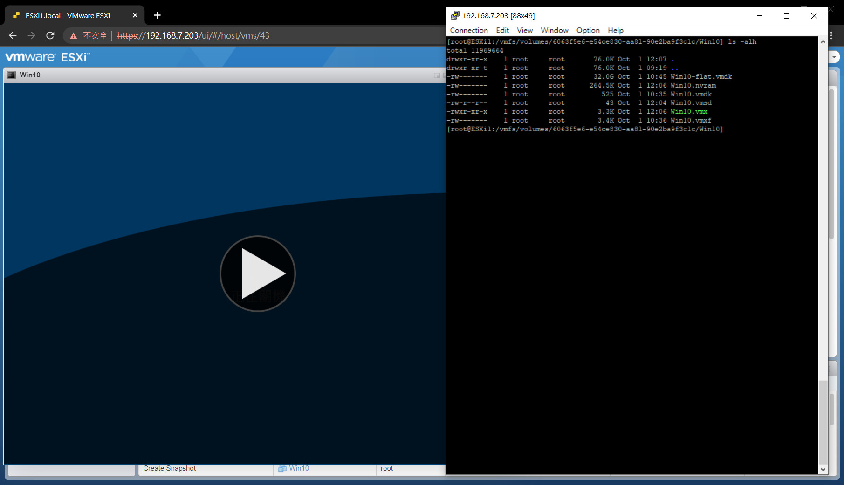Click the VMware ESXi logo
This screenshot has height=485, width=844.
48,57
